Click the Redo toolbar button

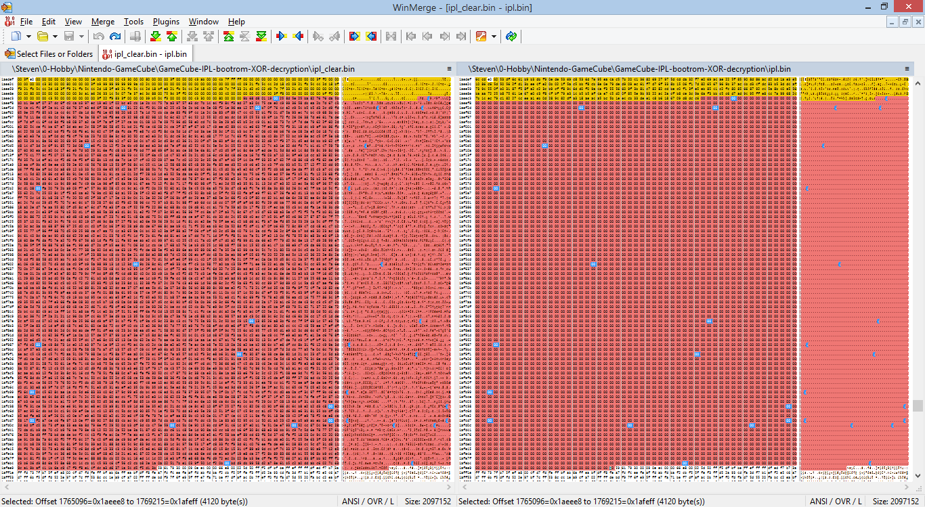click(115, 37)
